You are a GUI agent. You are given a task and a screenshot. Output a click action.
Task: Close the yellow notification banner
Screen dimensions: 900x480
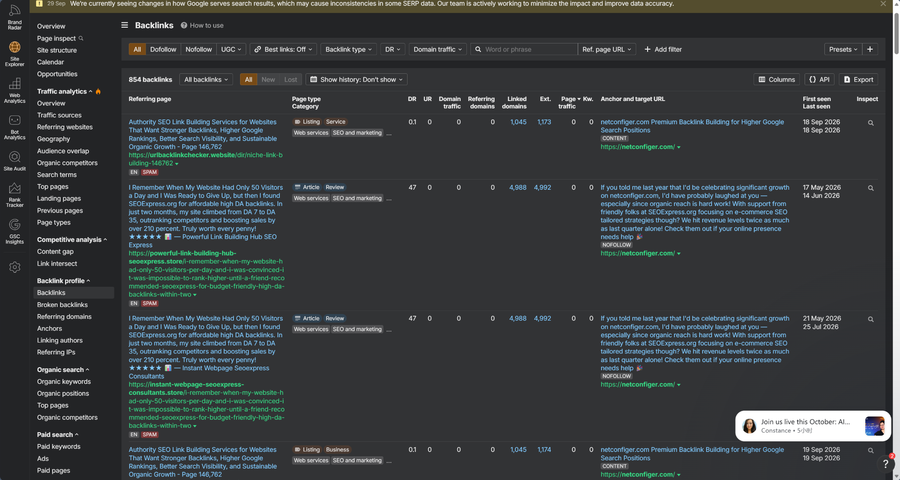pos(883,4)
